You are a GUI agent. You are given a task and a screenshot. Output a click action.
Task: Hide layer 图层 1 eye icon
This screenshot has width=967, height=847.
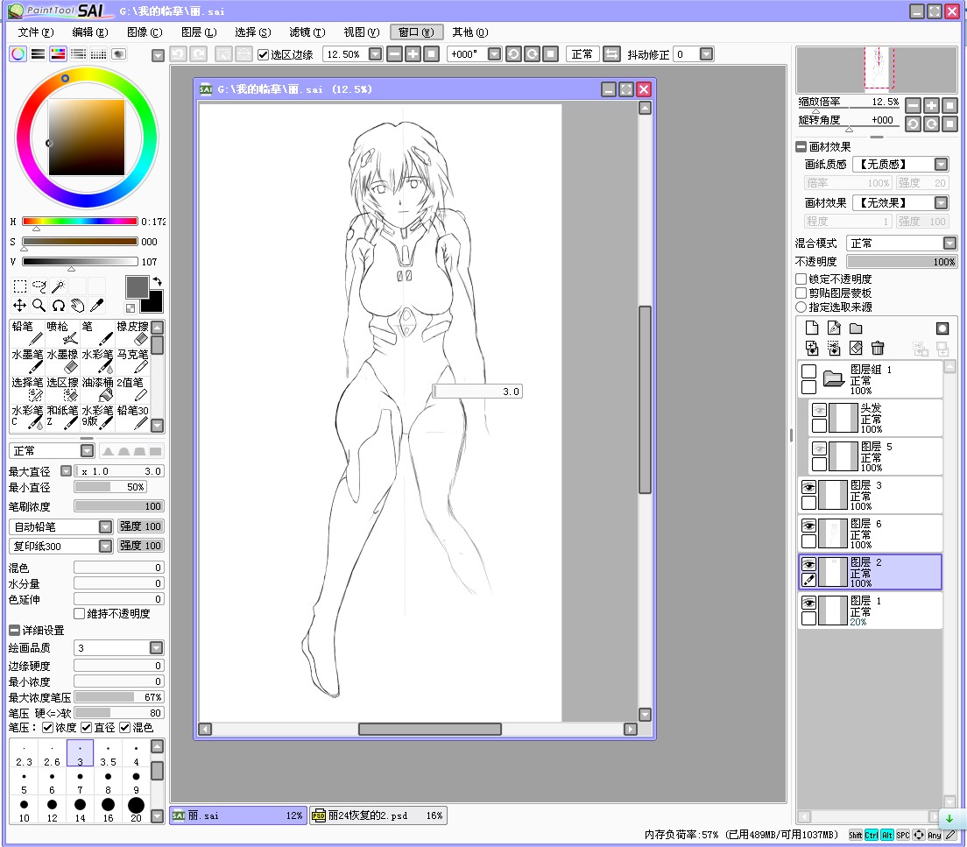tap(808, 603)
